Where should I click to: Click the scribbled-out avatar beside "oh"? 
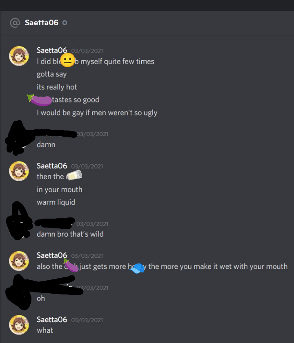pyautogui.click(x=18, y=292)
